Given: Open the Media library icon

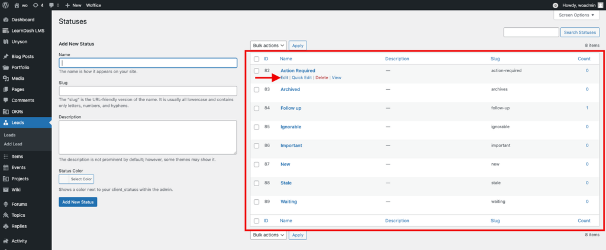Looking at the screenshot, I should pos(5,78).
